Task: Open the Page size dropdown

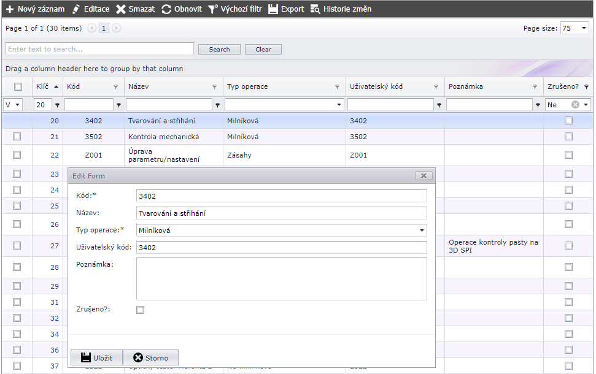Action: pos(583,28)
